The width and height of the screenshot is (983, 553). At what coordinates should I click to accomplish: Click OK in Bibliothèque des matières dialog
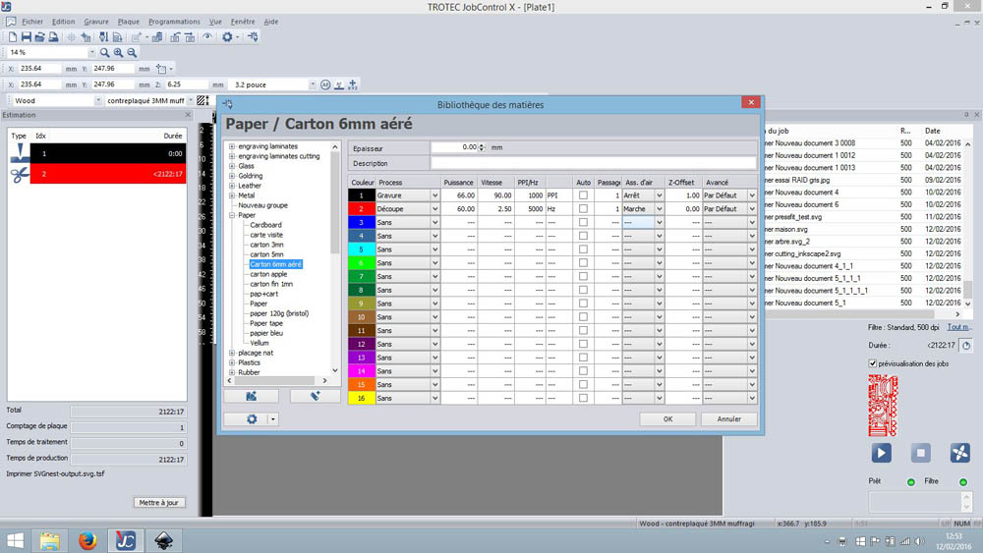click(x=667, y=419)
